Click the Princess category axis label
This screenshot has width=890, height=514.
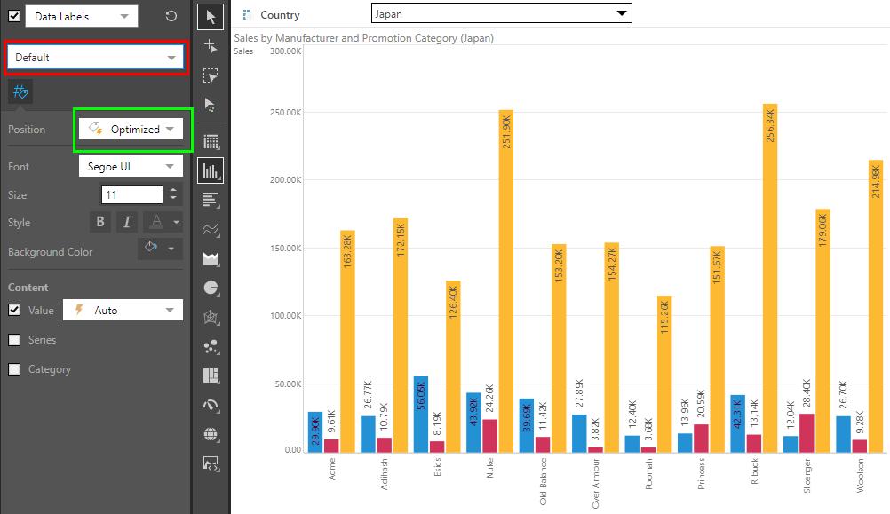(x=701, y=474)
